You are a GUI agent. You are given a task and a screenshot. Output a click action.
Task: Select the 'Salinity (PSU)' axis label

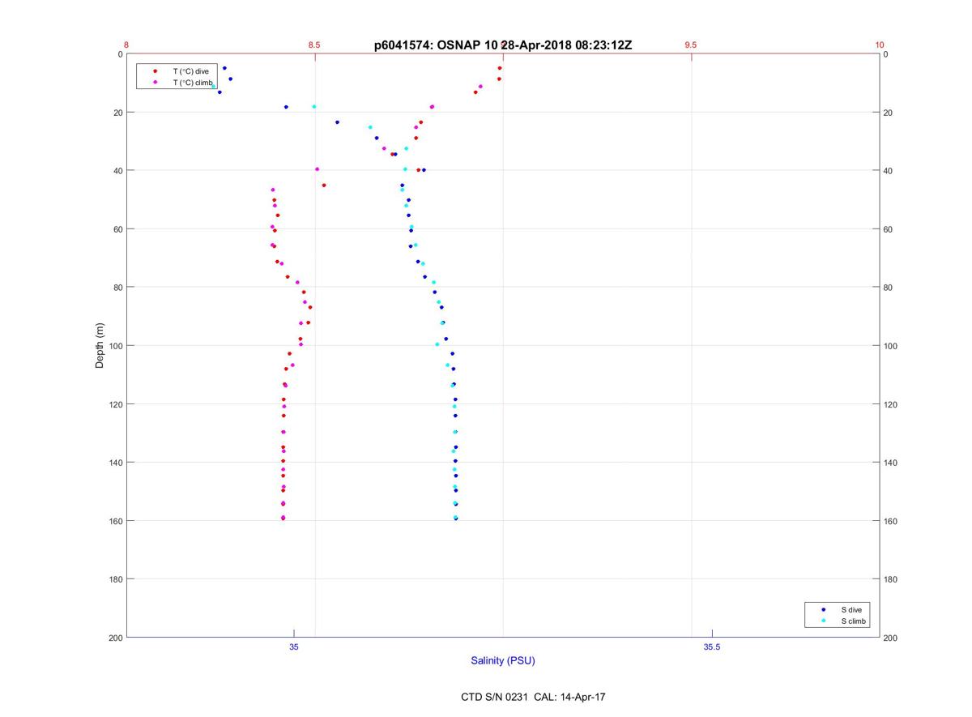pos(503,660)
